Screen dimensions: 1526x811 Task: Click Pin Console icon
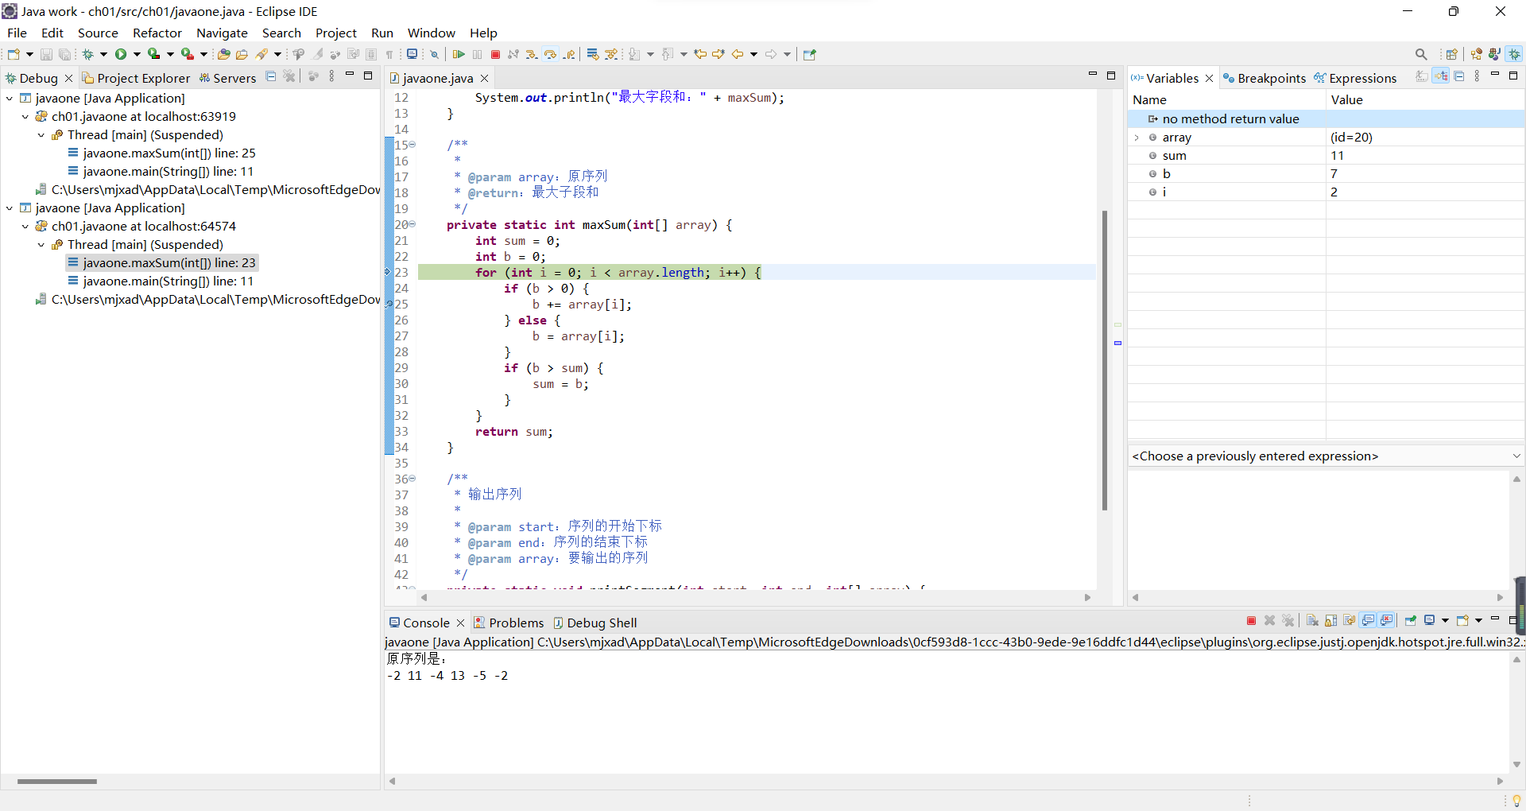pyautogui.click(x=1410, y=621)
